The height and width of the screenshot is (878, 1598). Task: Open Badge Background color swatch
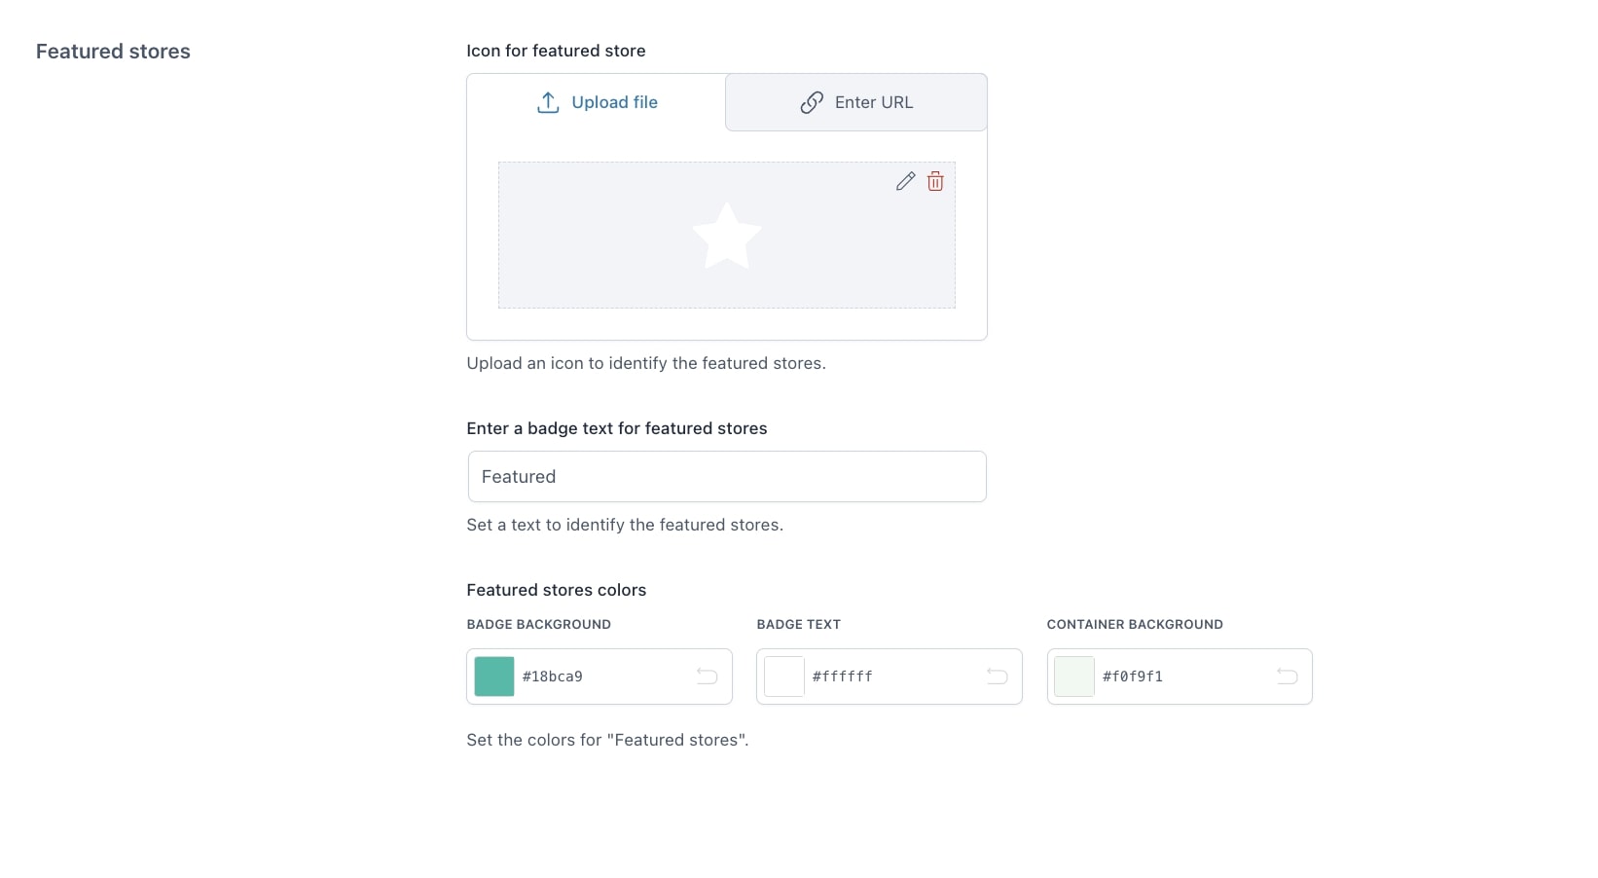494,677
